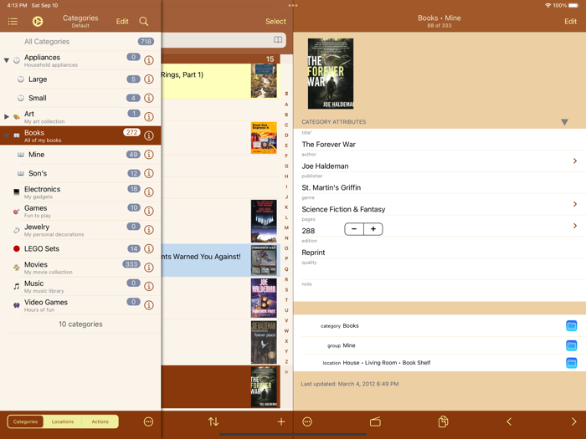Screen dimensions: 586x439
Task: Open group Mine folder icon
Action: (572, 345)
